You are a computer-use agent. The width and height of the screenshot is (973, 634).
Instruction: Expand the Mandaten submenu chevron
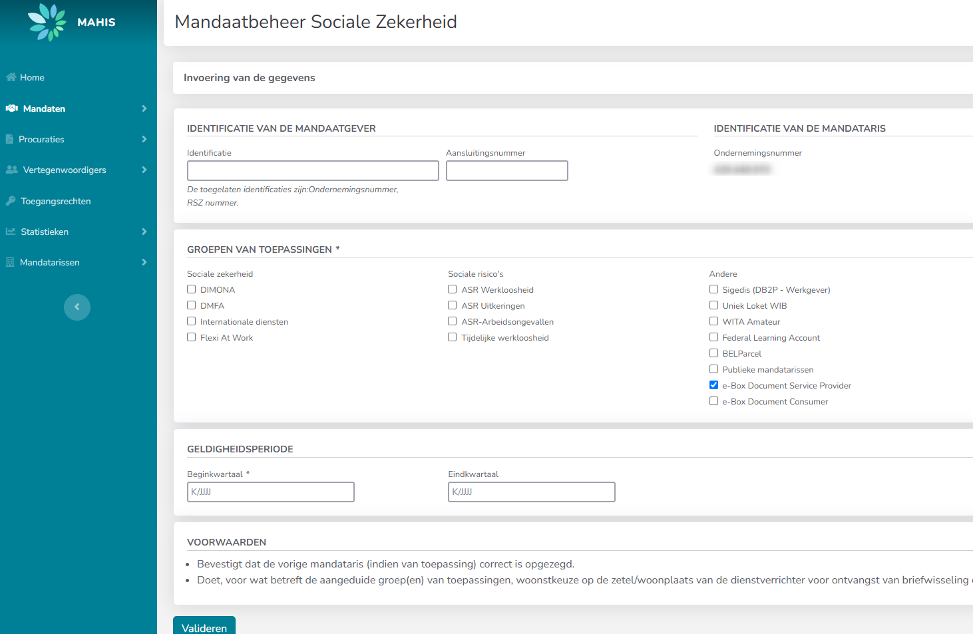(144, 108)
